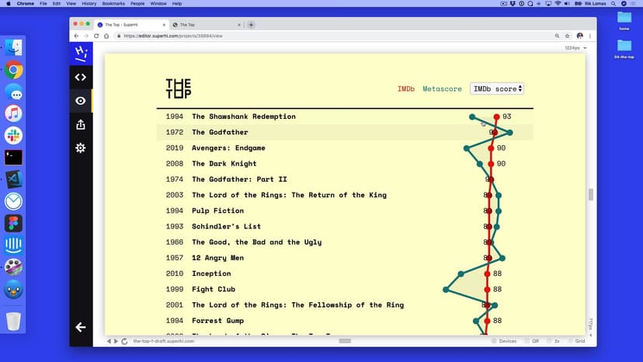Open the IMDb score dropdown
This screenshot has height=362, width=643.
[497, 89]
